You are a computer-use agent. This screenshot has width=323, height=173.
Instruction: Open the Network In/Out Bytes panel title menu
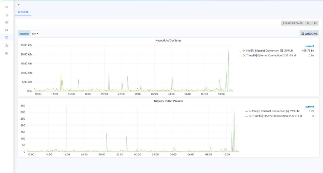(168, 40)
